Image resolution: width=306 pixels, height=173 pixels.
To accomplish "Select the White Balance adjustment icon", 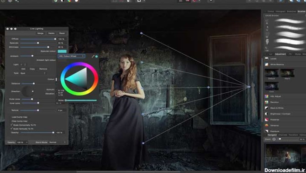I will coord(267,64).
